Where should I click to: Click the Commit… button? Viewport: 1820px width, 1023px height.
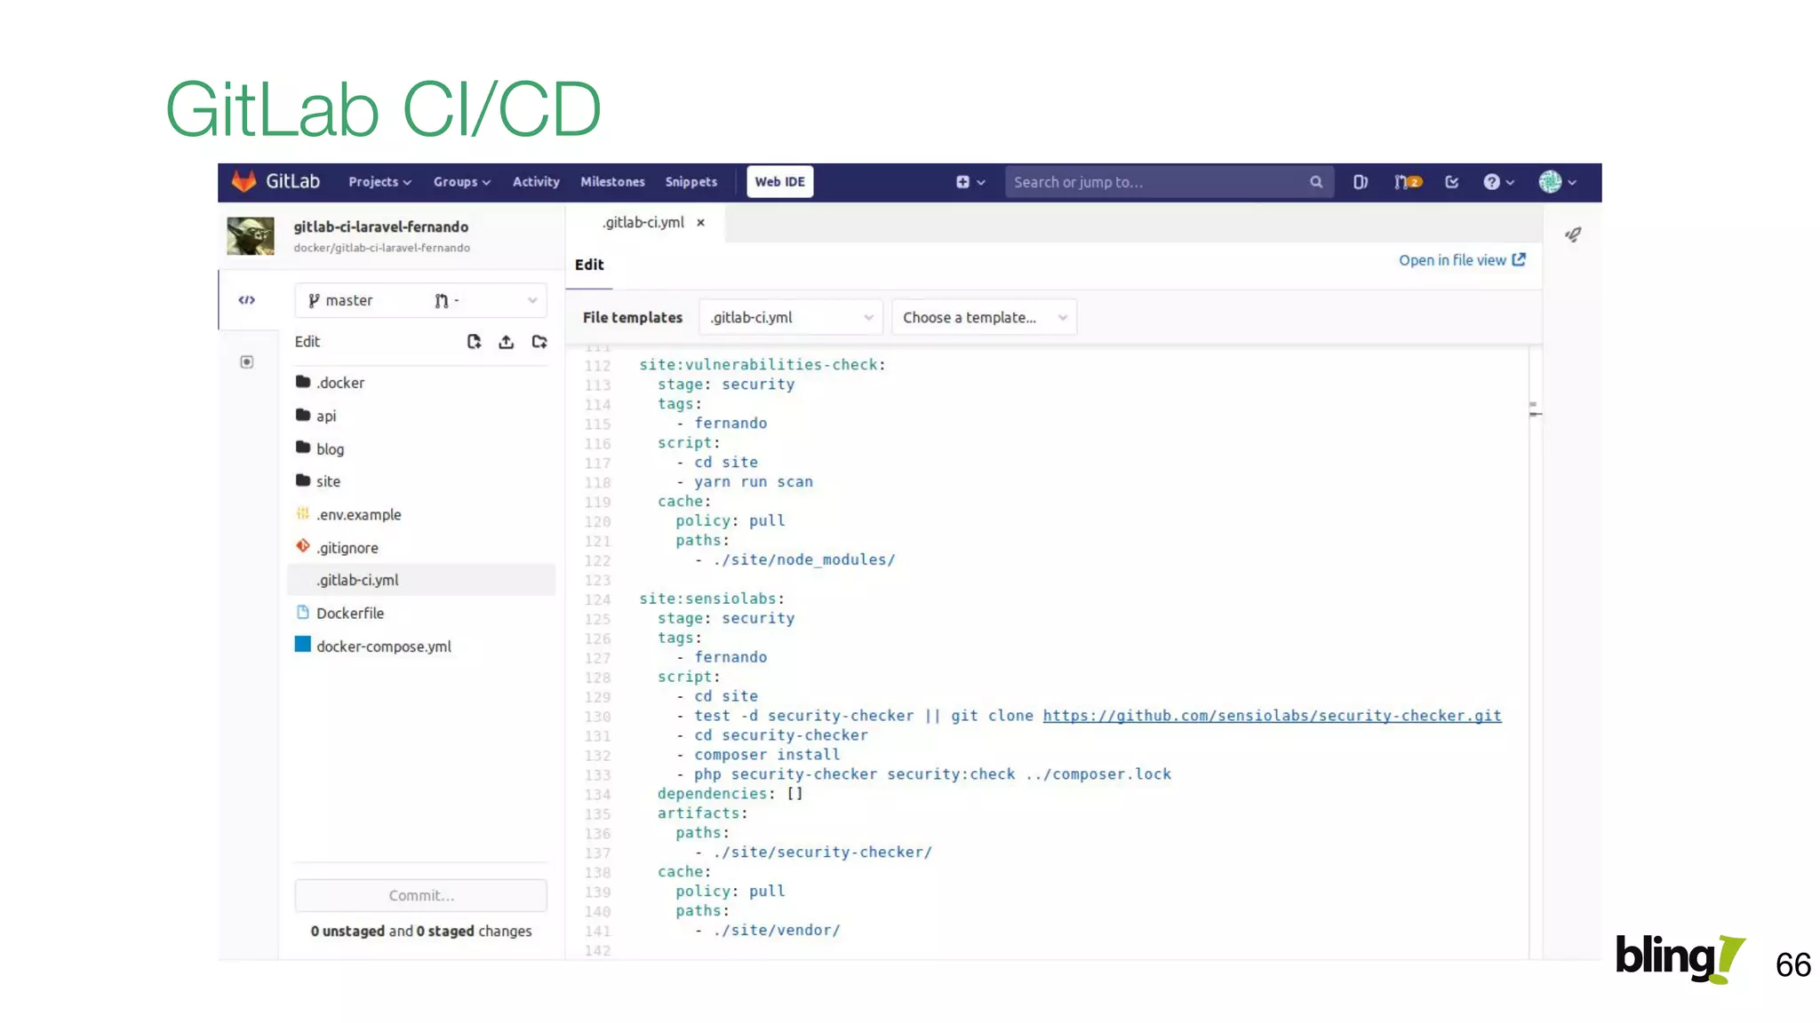[421, 895]
